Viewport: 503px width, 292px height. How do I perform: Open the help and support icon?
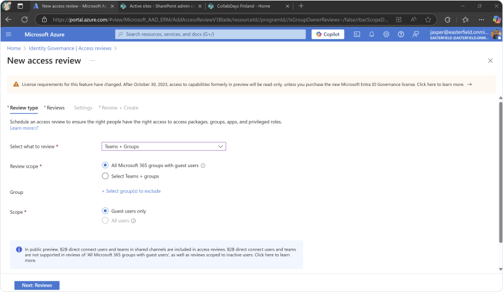pos(401,34)
